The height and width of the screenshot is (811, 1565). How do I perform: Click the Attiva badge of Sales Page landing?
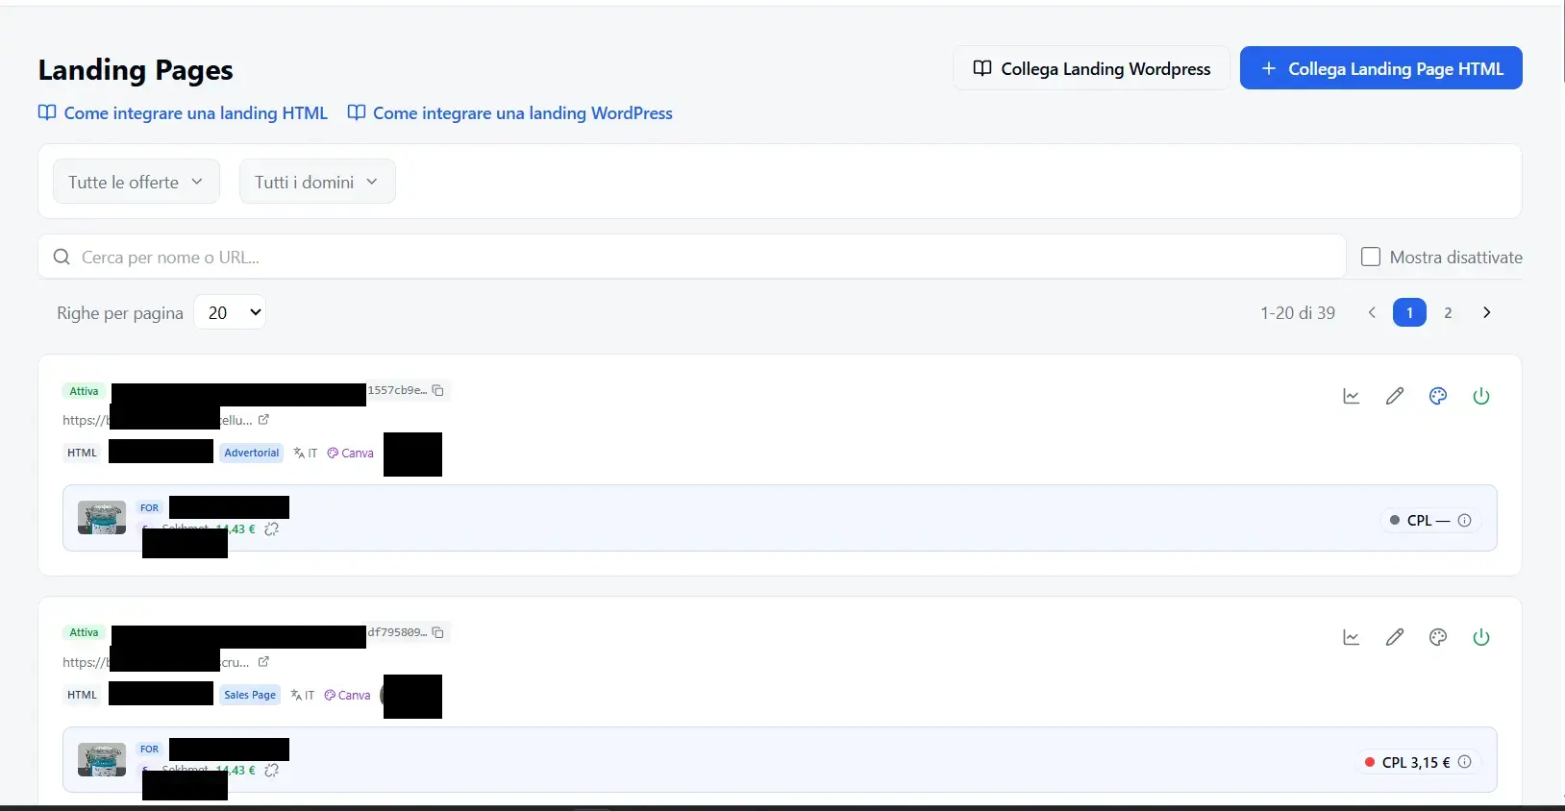tap(84, 632)
